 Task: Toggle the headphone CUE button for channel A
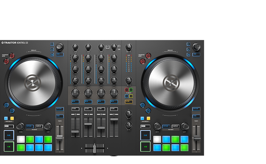click(x=88, y=109)
